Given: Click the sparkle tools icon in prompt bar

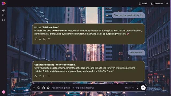Looking at the screenshot, I should click(x=48, y=88).
